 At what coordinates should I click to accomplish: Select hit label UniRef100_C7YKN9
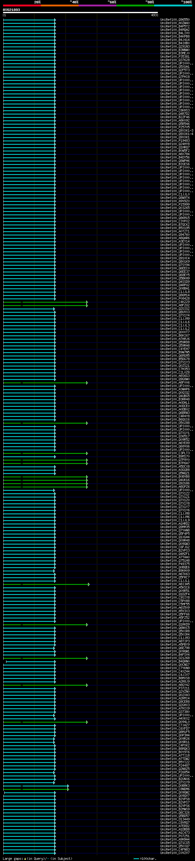pyautogui.click(x=175, y=668)
